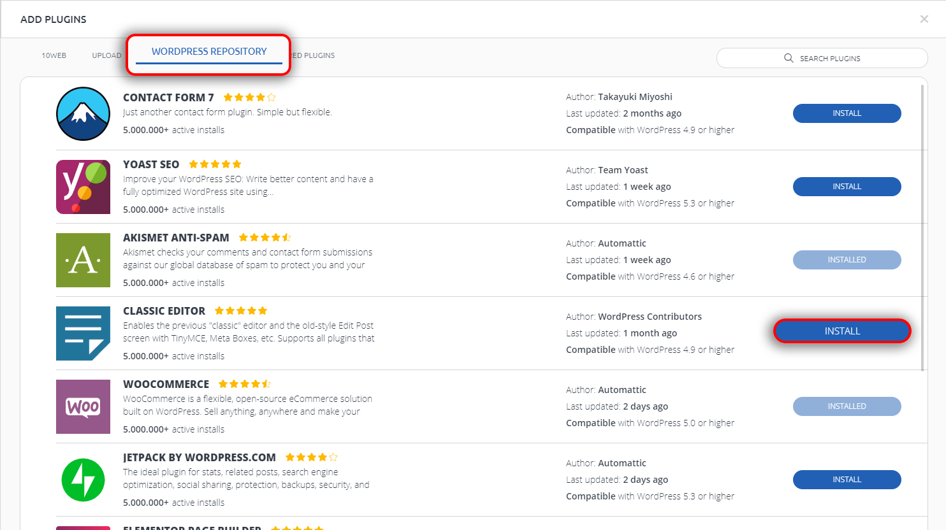This screenshot has height=530, width=946.
Task: Switch to the 10WEB tab
Action: [x=54, y=55]
